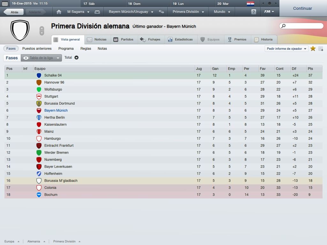
Task: Open the calendar icon beside the date
Action: [x=5, y=4]
